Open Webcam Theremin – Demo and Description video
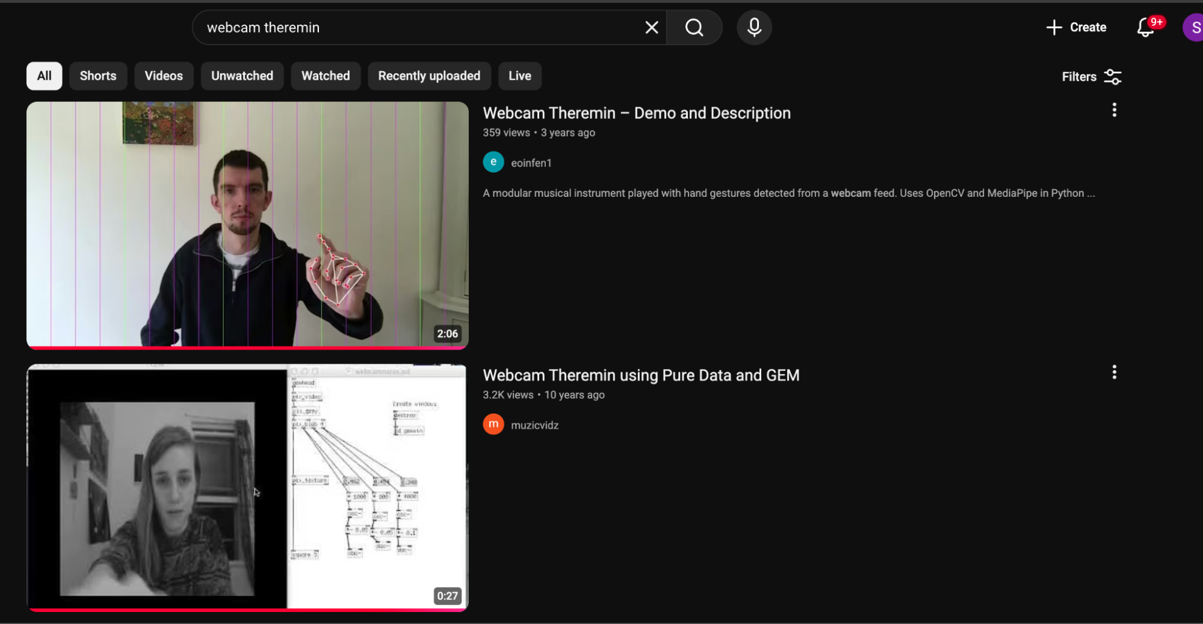The width and height of the screenshot is (1203, 624). (x=637, y=113)
